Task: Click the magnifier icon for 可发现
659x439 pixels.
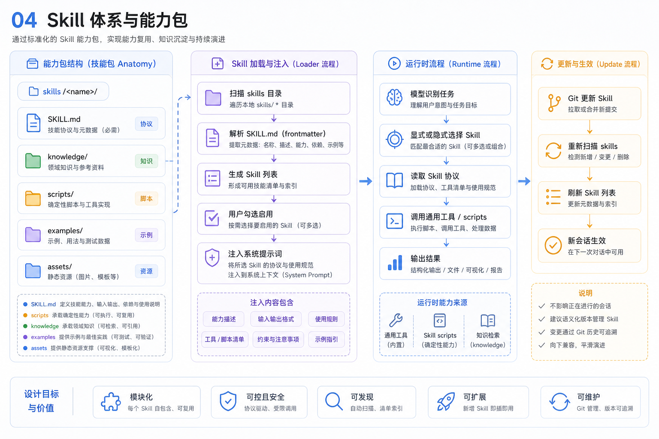Action: click(x=334, y=402)
